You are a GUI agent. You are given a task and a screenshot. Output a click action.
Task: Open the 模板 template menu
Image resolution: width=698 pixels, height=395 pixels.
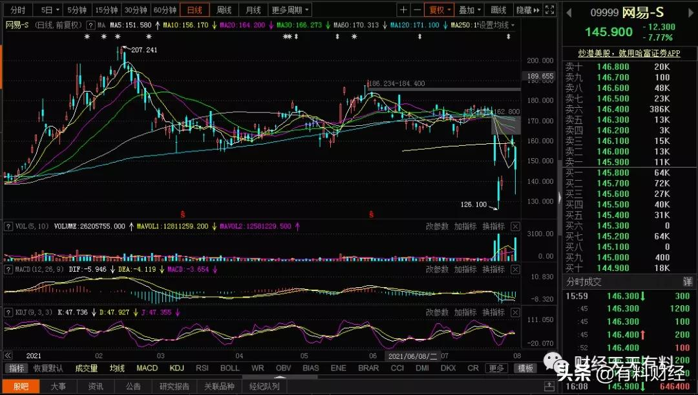[x=525, y=369]
